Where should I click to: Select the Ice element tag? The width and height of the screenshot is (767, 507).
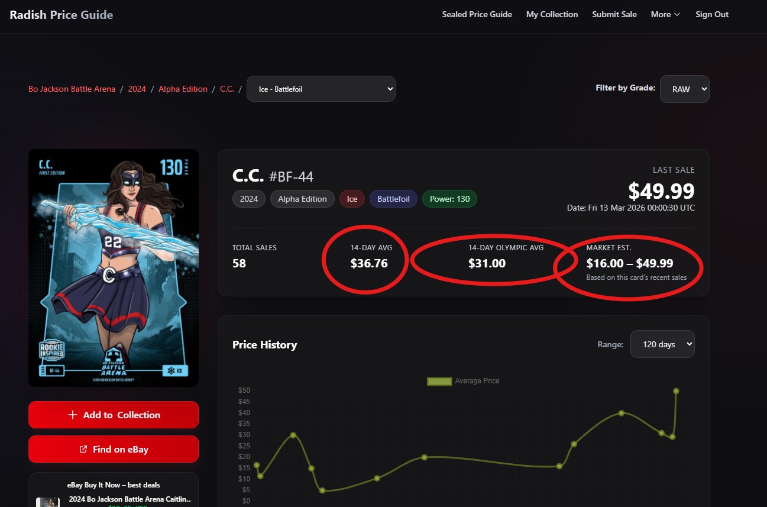pos(352,199)
